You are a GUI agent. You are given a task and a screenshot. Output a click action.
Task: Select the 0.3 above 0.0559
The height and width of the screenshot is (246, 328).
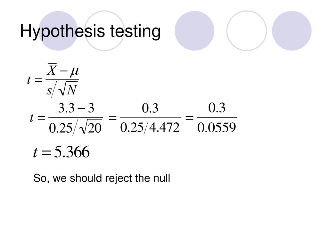click(217, 108)
